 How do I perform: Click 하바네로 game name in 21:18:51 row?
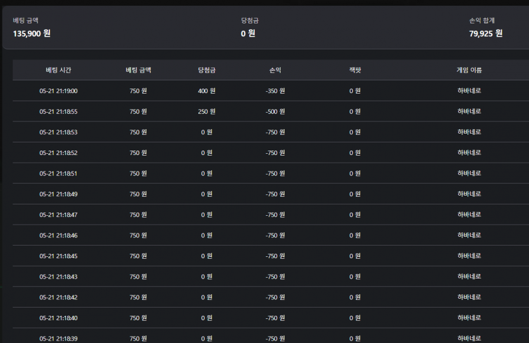point(469,173)
